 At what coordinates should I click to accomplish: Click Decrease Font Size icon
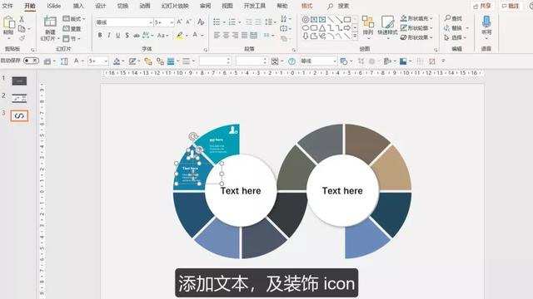coord(189,22)
